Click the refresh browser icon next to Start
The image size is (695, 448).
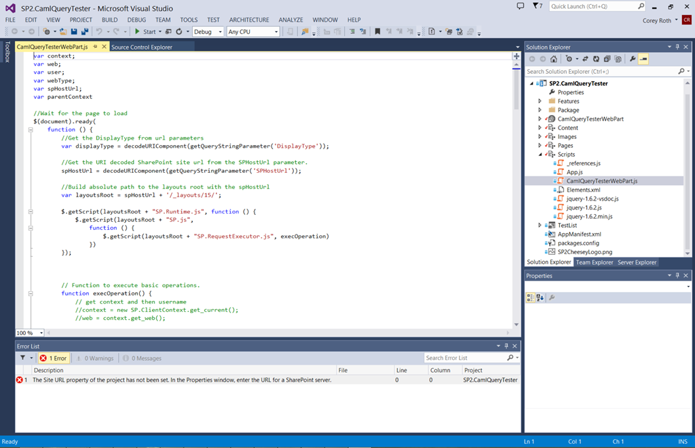[179, 31]
